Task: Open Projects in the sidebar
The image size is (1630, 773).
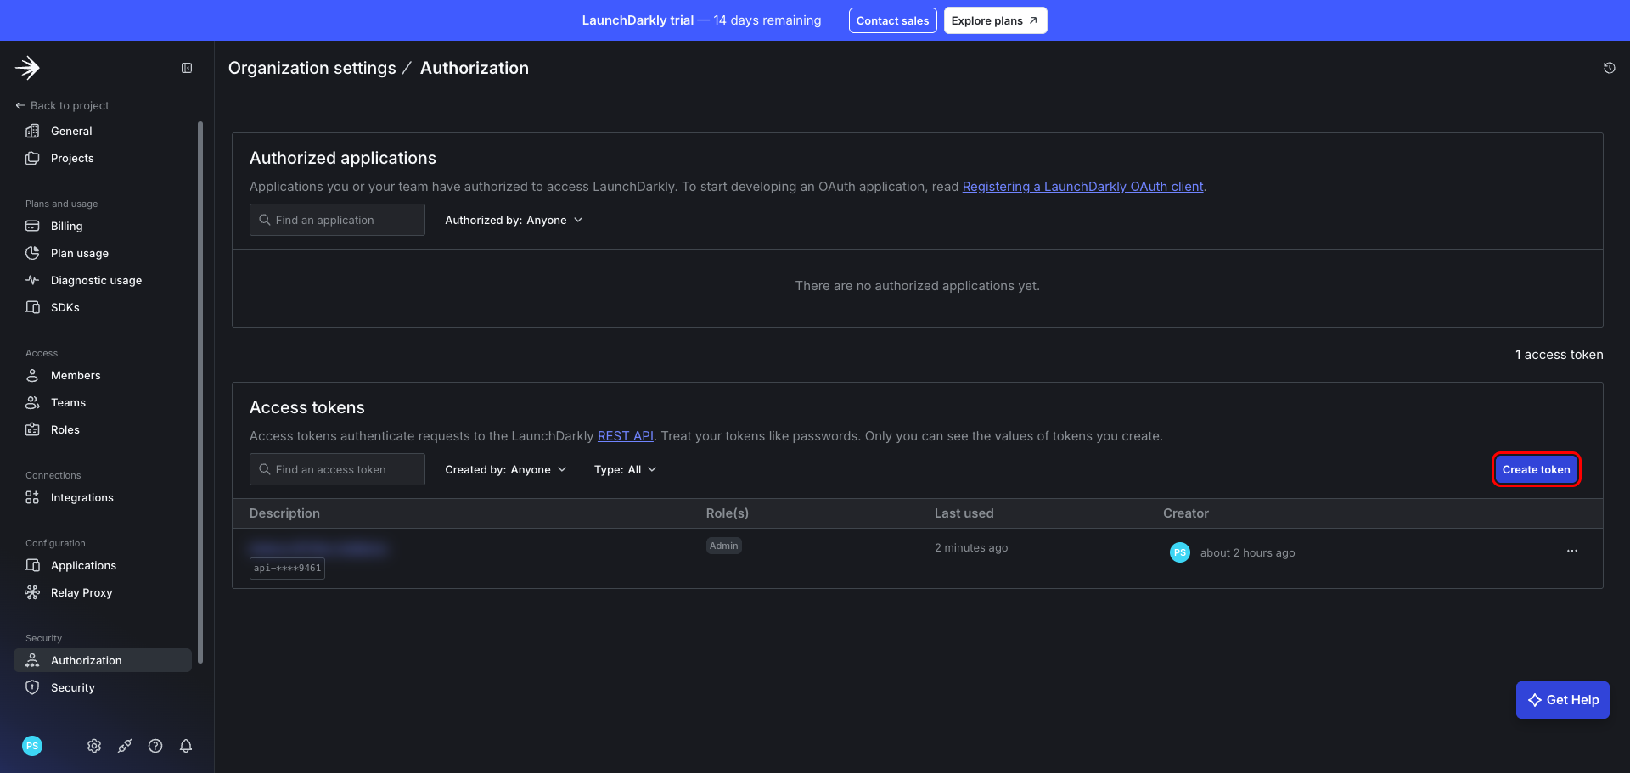Action: [x=103, y=158]
